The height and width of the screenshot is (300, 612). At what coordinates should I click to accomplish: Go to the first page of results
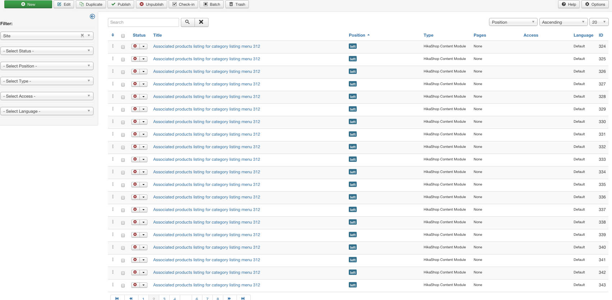(117, 298)
